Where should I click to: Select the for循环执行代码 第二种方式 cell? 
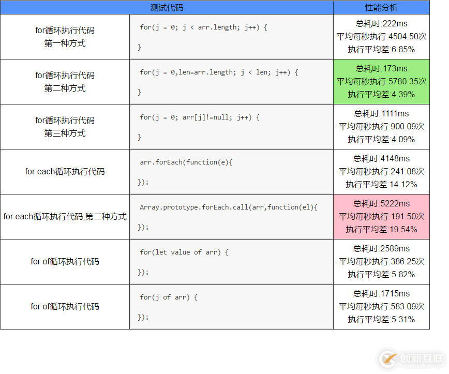(65, 82)
